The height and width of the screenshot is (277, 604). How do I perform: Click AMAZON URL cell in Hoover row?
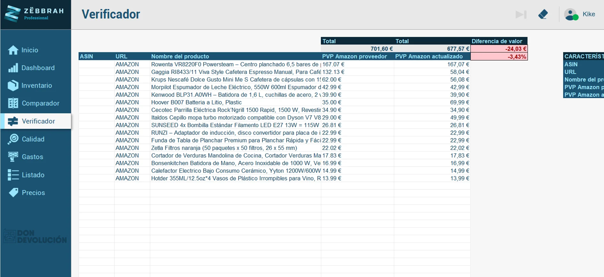[132, 102]
